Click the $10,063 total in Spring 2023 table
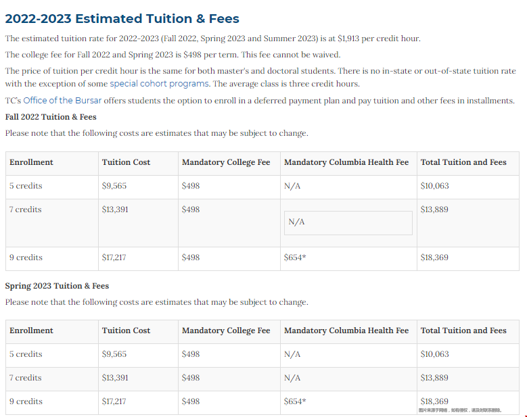Image resolution: width=527 pixels, height=417 pixels. tap(434, 354)
